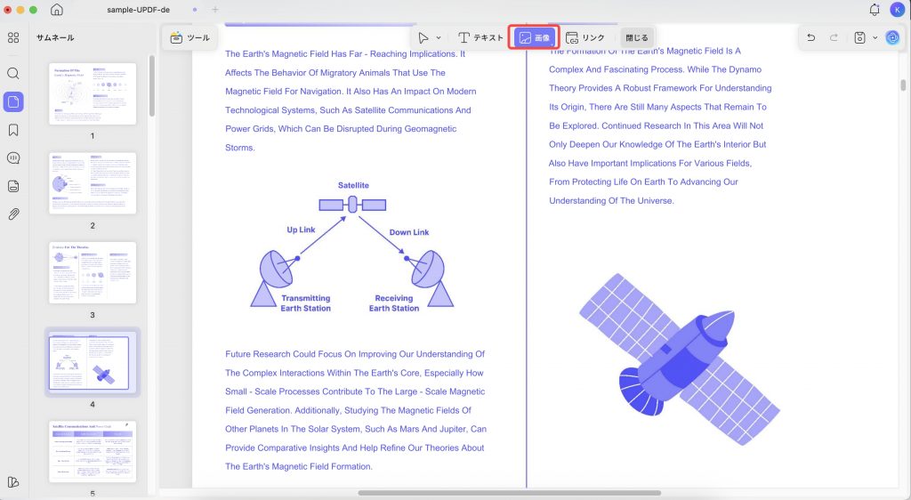Viewport: 911px width, 500px height.
Task: Select the テキスト text edit tool
Action: (480, 37)
